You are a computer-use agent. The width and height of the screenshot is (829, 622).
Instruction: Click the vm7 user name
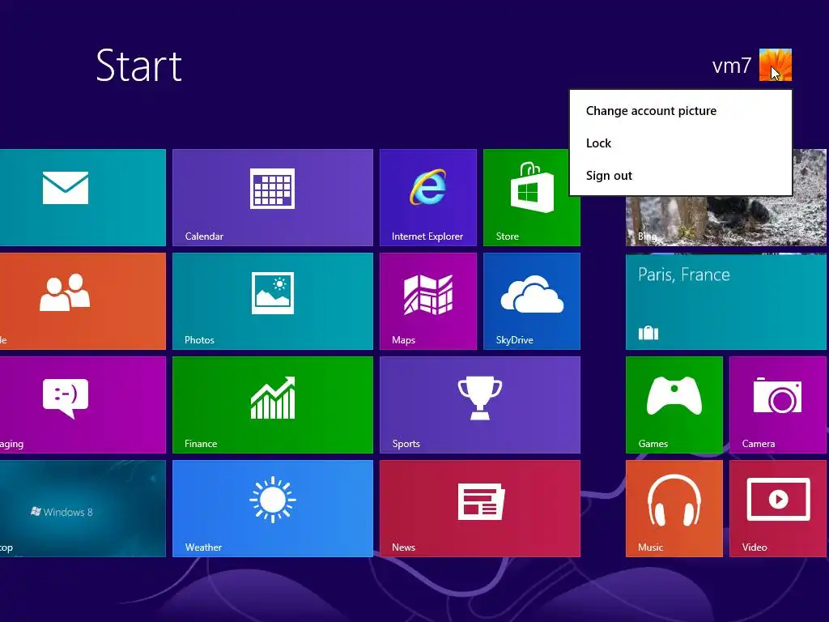tap(731, 66)
